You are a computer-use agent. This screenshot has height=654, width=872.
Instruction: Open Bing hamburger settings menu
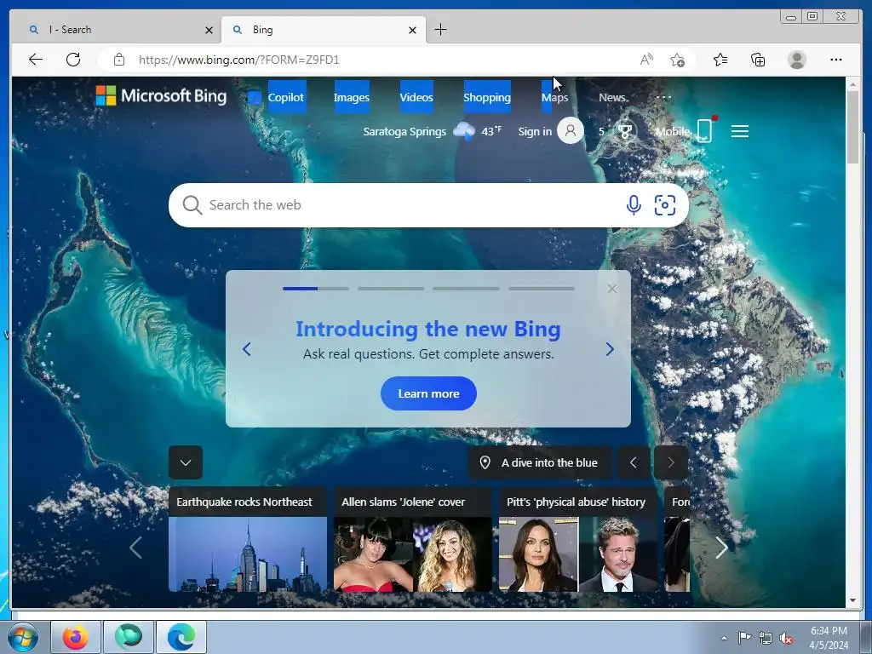740,131
